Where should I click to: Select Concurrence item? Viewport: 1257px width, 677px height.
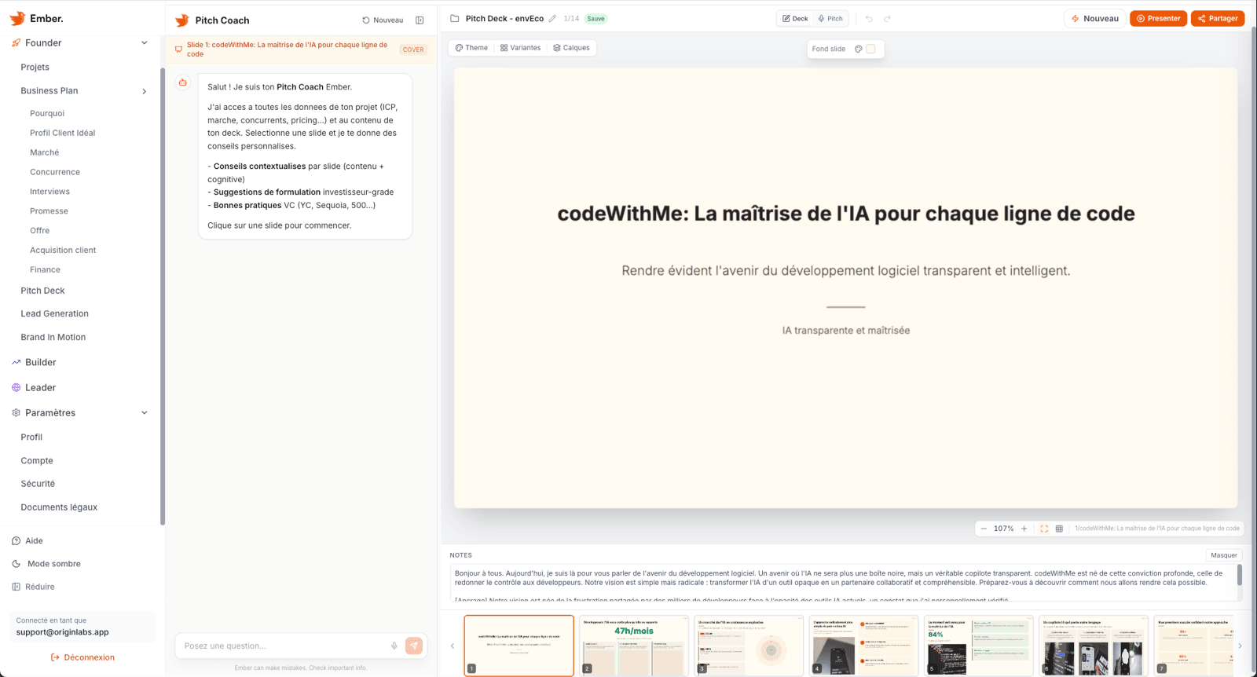tap(55, 172)
